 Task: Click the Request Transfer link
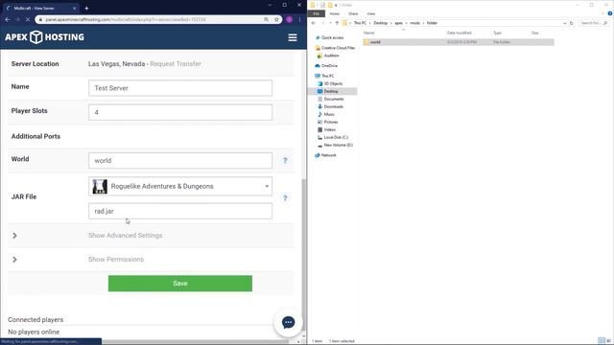[x=176, y=64]
